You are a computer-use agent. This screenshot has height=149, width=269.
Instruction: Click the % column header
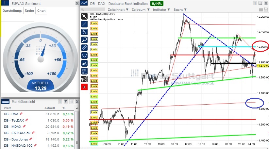(x=64, y=108)
